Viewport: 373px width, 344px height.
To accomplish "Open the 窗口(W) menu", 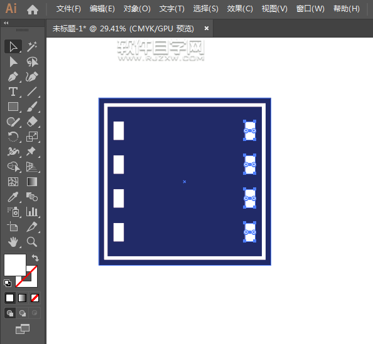I will click(310, 9).
